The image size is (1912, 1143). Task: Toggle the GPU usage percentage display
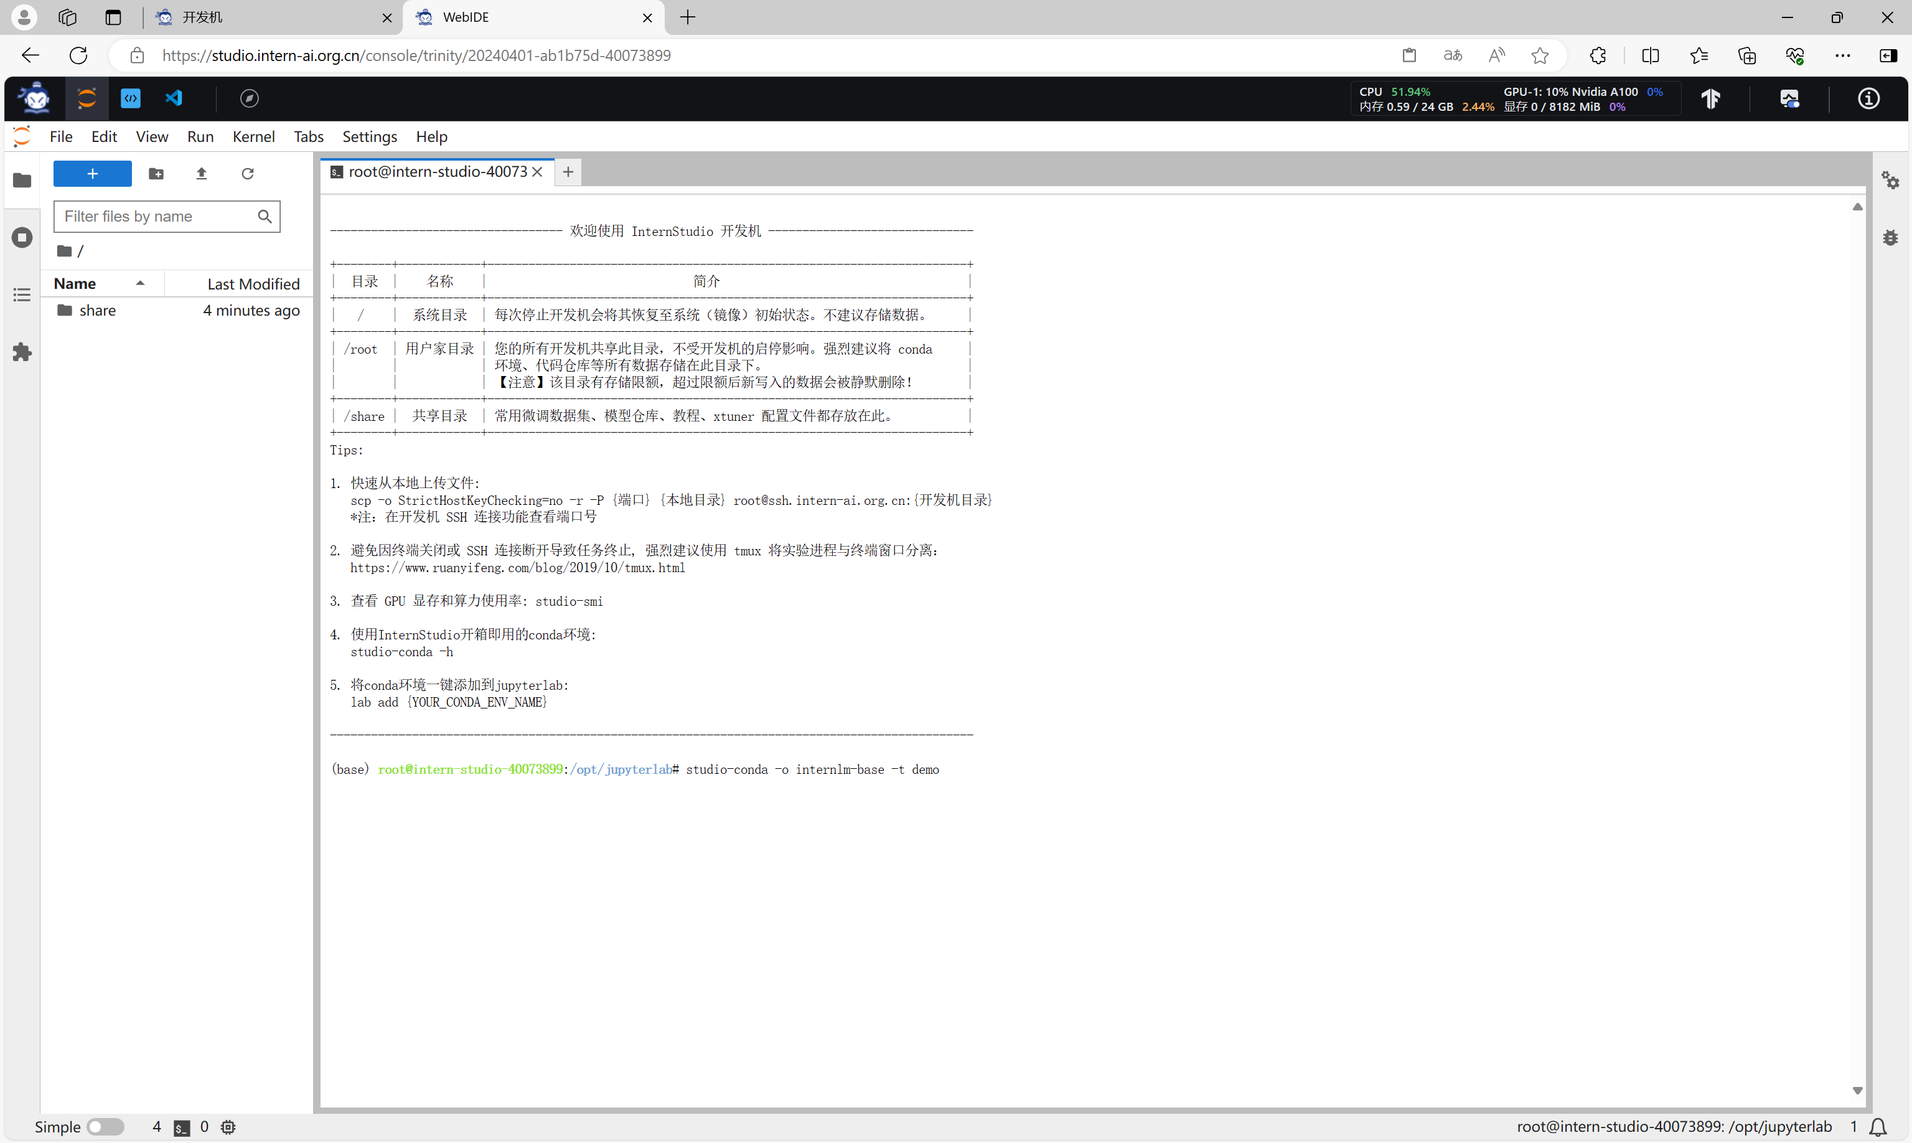(x=1654, y=91)
